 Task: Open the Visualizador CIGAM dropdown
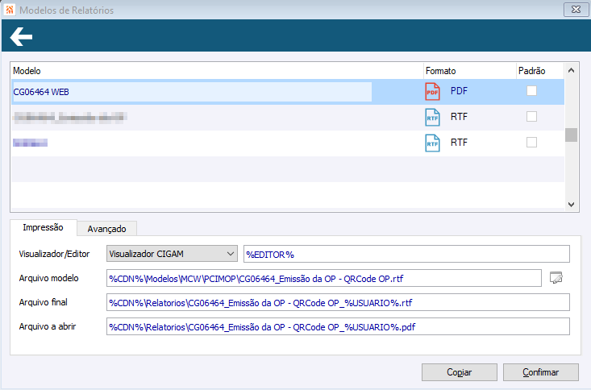(x=172, y=254)
